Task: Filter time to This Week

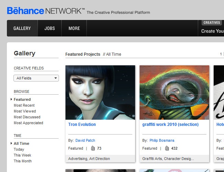Action: 22,155
